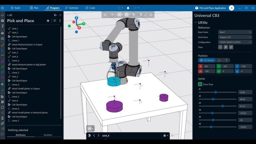Image resolution: width=256 pixels, height=144 pixels.
Task: Click the robot sidebar icon
Action: (x=2, y=33)
